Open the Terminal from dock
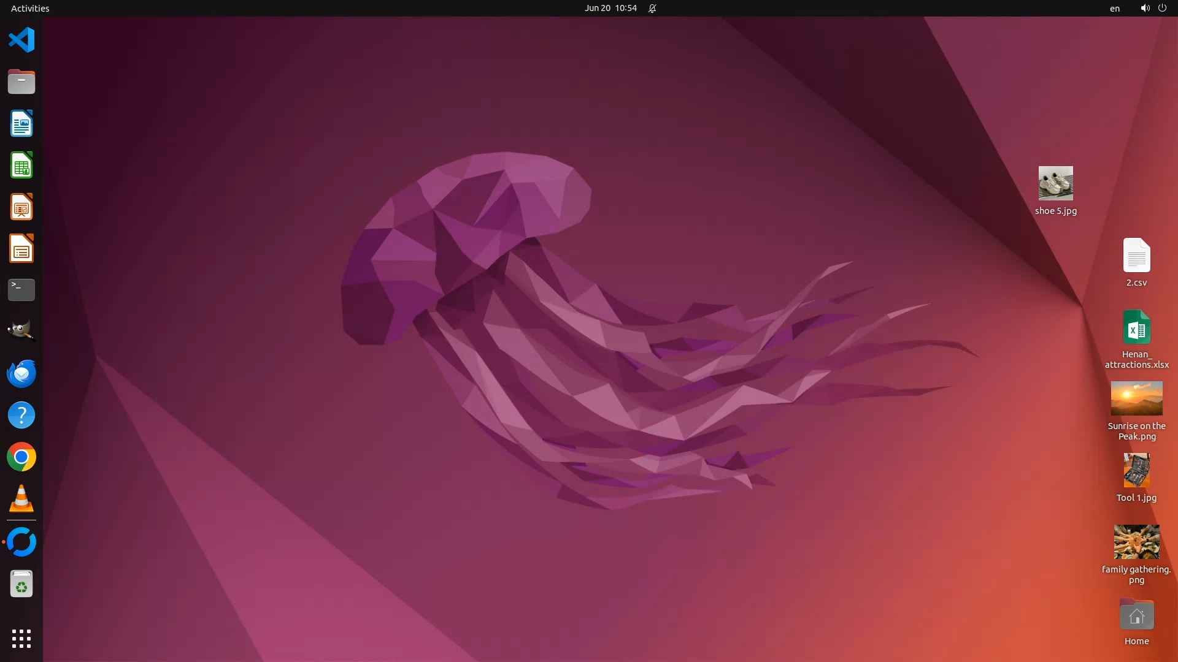Image resolution: width=1178 pixels, height=662 pixels. [x=21, y=290]
